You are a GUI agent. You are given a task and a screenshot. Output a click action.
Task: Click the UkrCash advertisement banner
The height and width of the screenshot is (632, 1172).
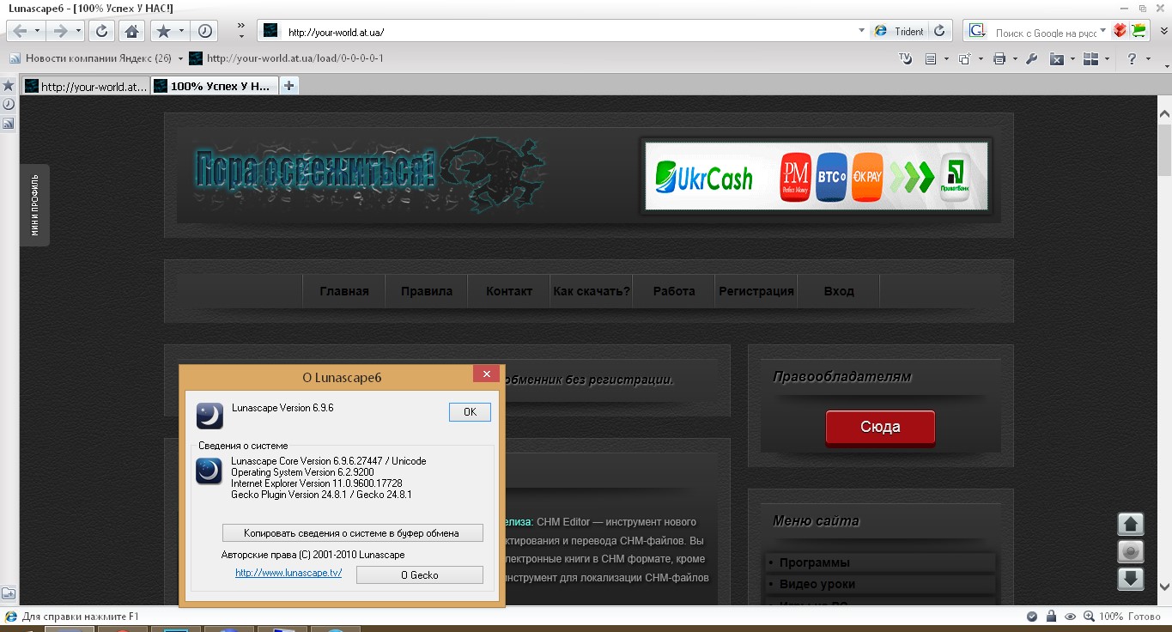(816, 177)
